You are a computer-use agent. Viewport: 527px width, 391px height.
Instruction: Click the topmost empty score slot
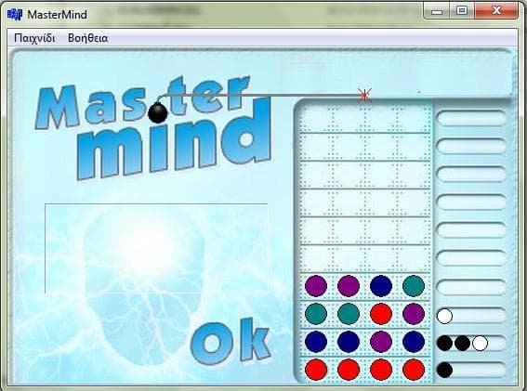point(471,118)
